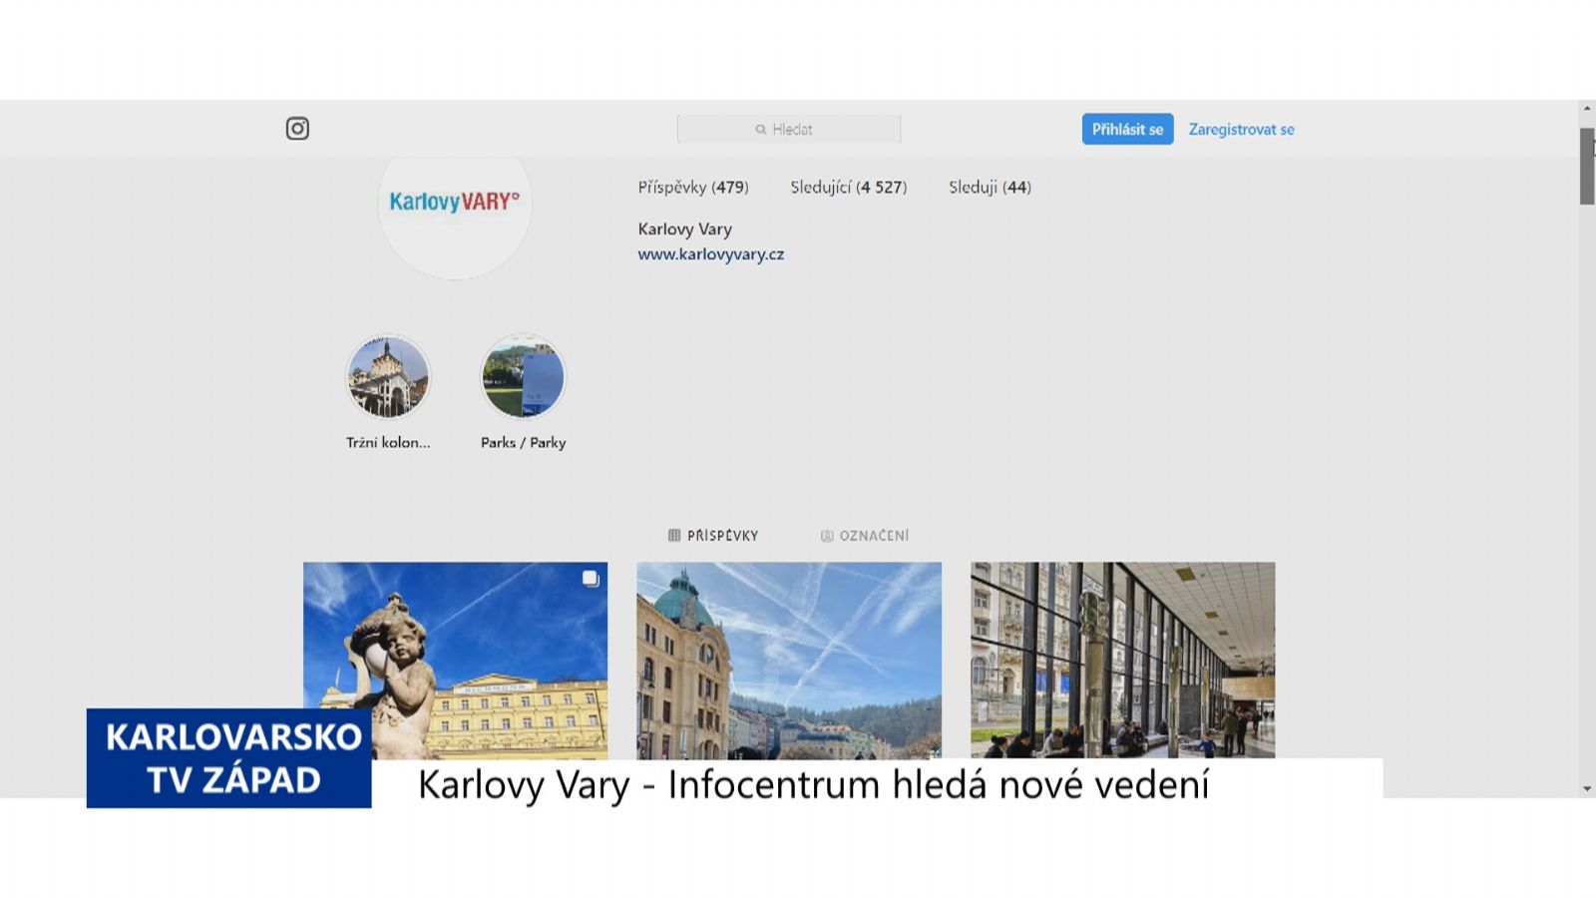Open the Parks / Parky story highlight
Viewport: 1596px width, 898px height.
point(524,377)
